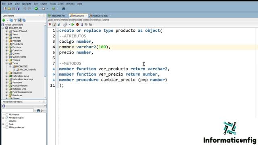Expand the Functions node
The image size is (258, 145).
coord(6,47)
